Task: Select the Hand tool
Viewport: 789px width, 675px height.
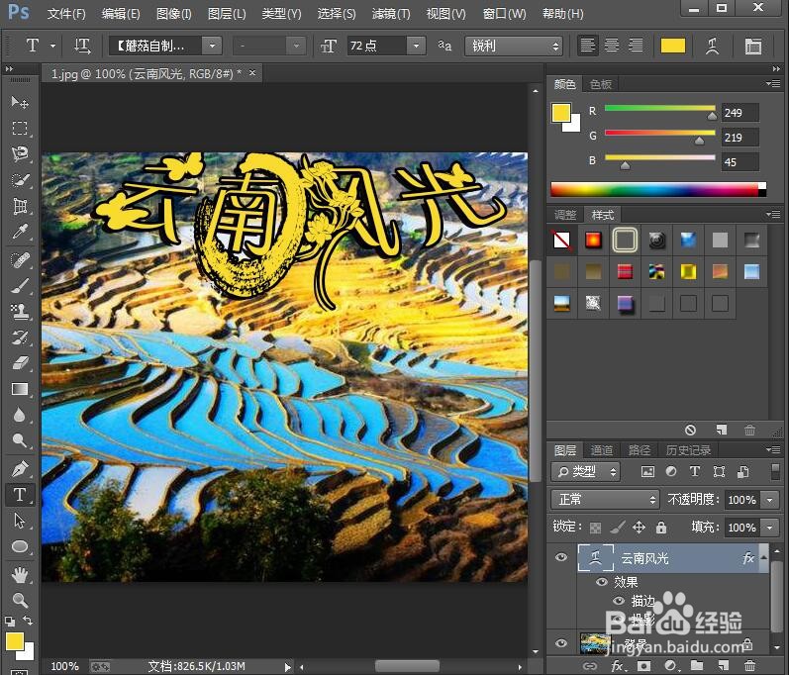Action: click(x=20, y=574)
